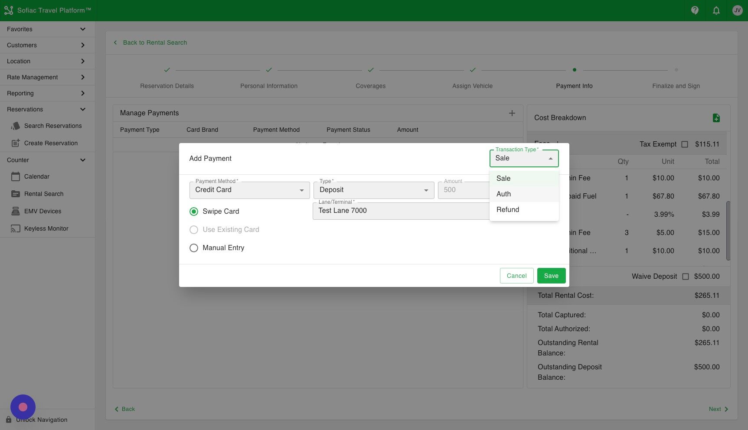748x430 pixels.
Task: Click the plus icon in Manage Payments header
Action: (512, 113)
